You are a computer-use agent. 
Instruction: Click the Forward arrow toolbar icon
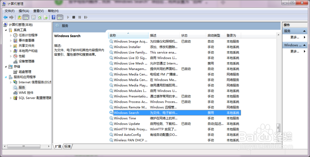pos(11,17)
